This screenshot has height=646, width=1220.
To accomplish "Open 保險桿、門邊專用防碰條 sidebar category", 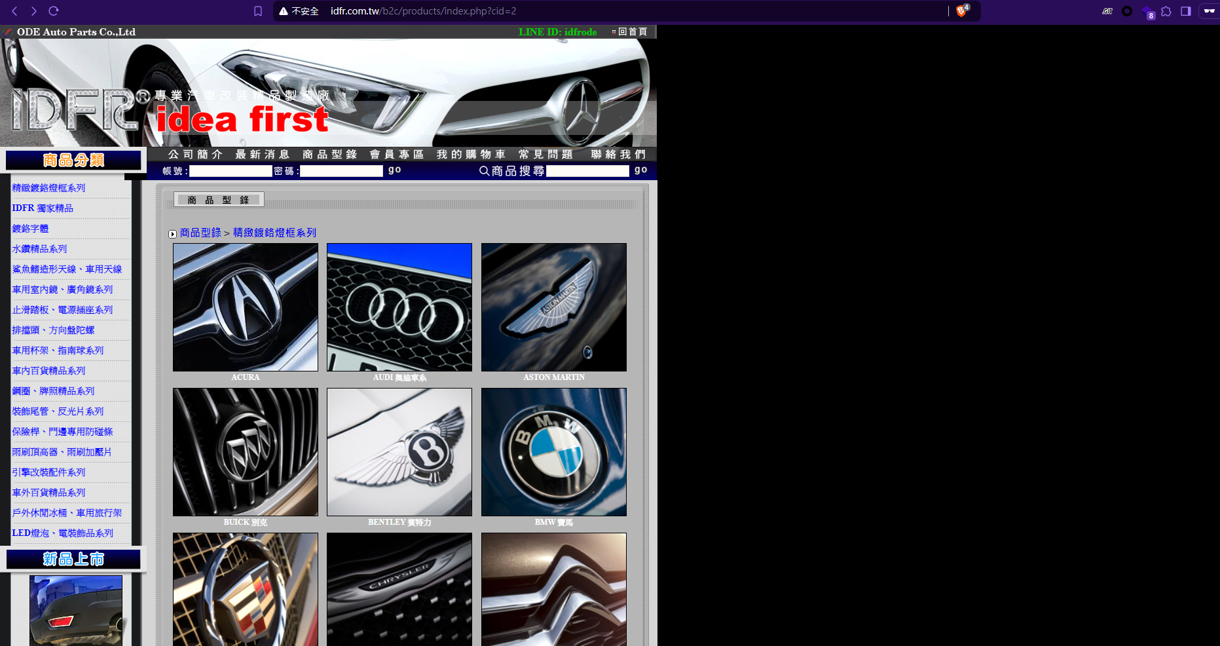I will (x=62, y=432).
